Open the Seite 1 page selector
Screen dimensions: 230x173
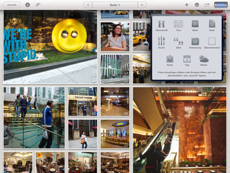tap(115, 5)
